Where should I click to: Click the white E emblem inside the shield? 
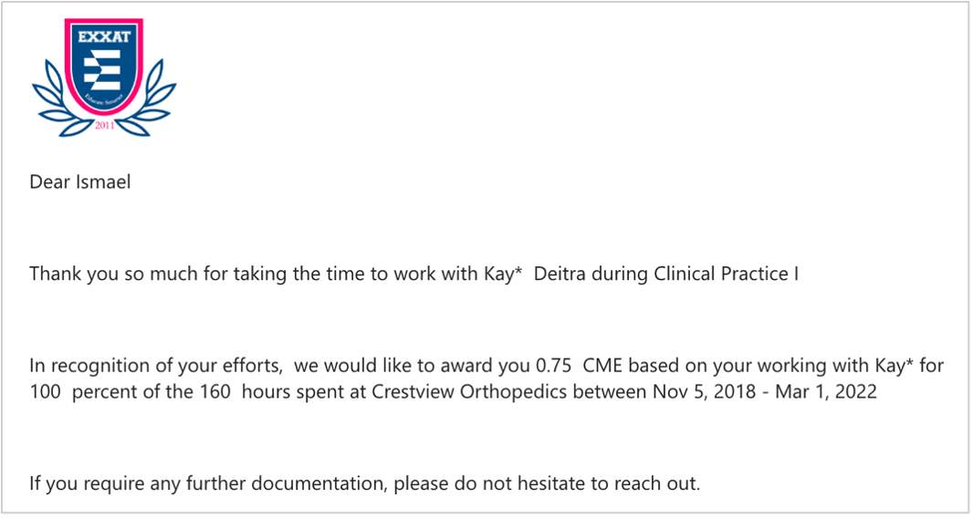(x=105, y=71)
